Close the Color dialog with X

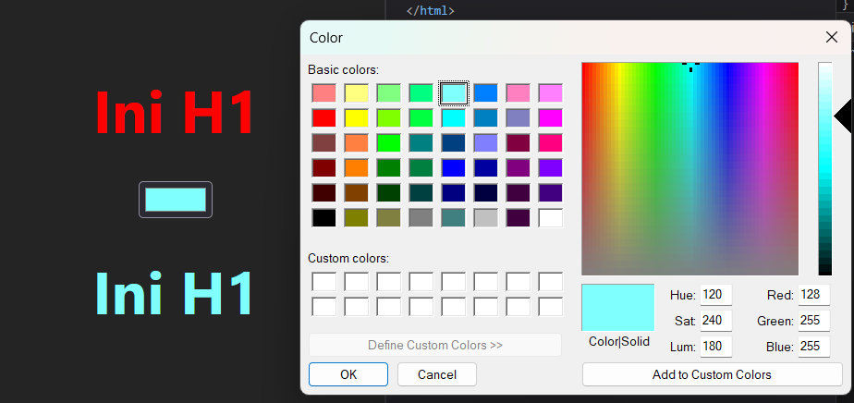click(831, 37)
